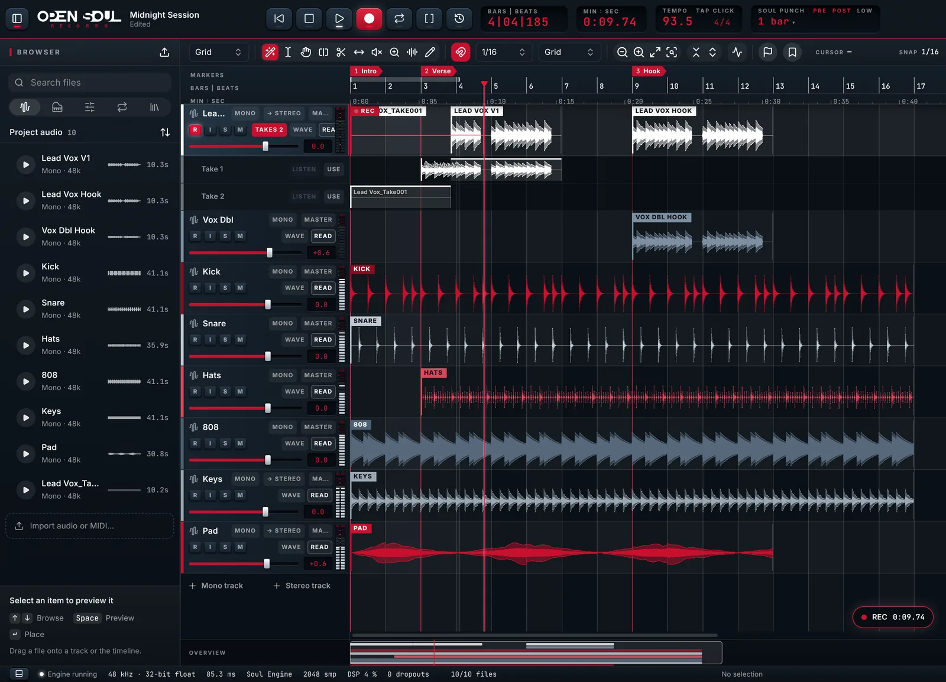946x682 pixels.
Task: Switch to audio waveform browser tab
Action: click(25, 107)
